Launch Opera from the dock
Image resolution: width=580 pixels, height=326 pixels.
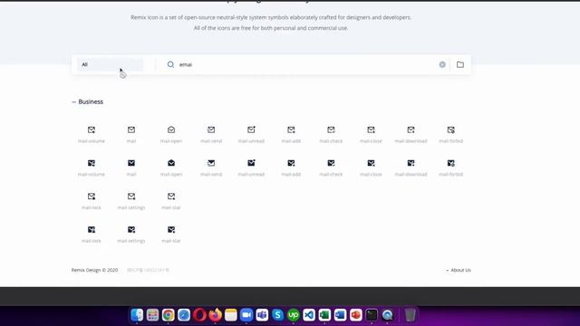pos(199,315)
